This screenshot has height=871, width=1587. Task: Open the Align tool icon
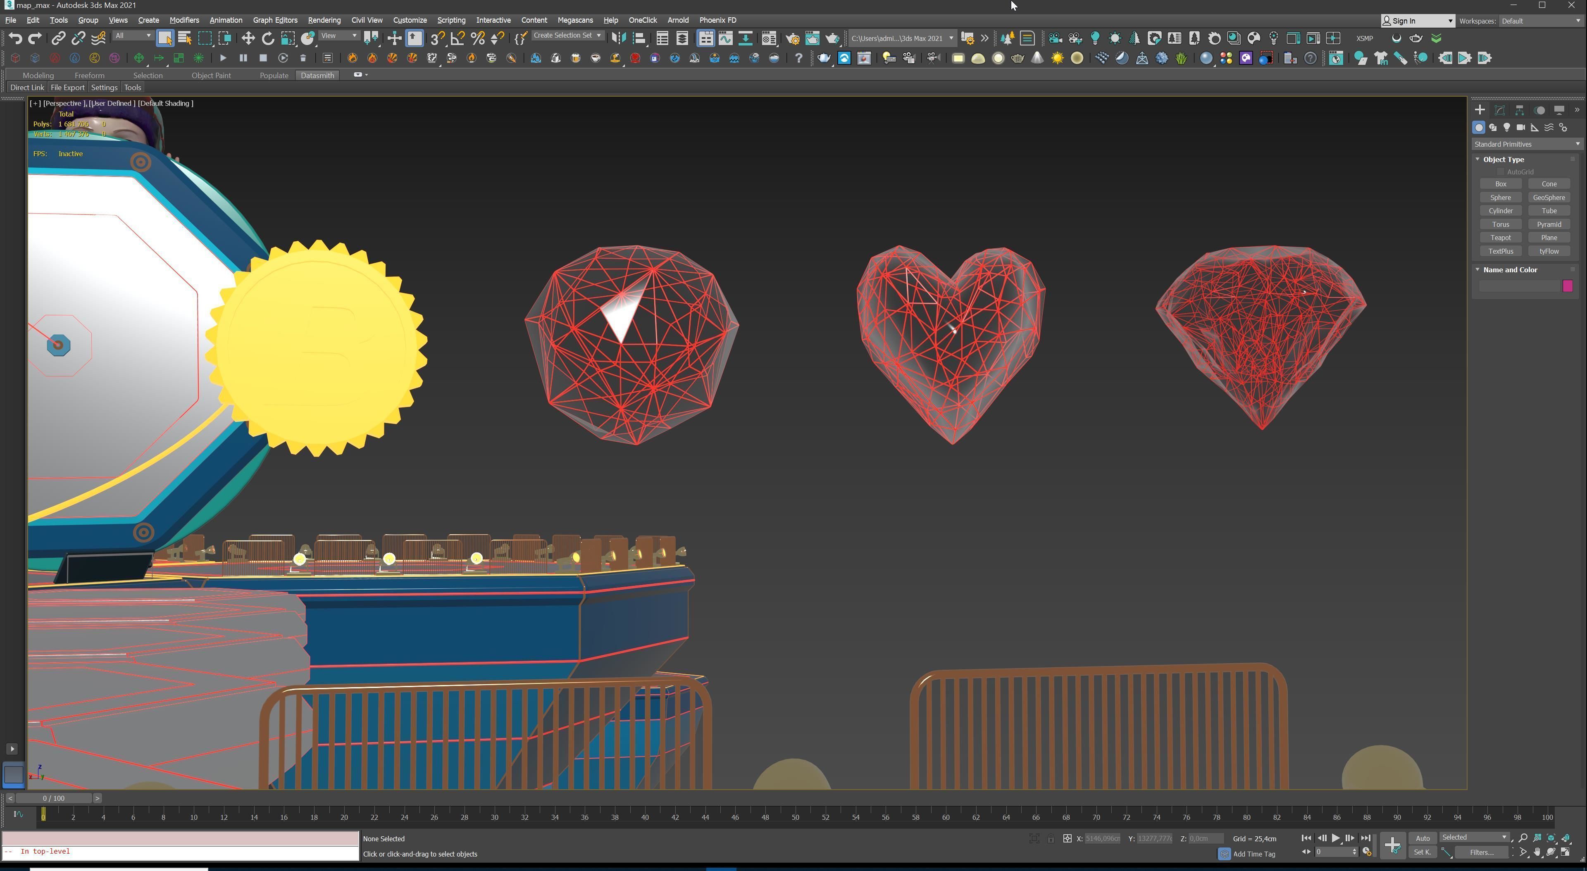(x=639, y=38)
